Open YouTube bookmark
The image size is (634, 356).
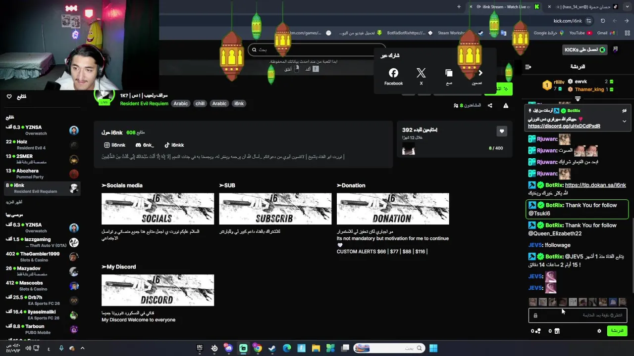pyautogui.click(x=580, y=33)
